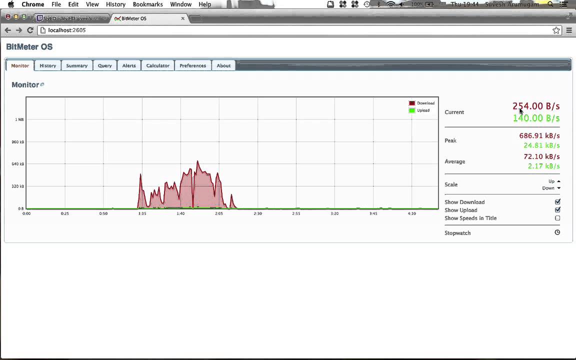Open the Calculator tab
The height and width of the screenshot is (360, 576).
click(157, 65)
